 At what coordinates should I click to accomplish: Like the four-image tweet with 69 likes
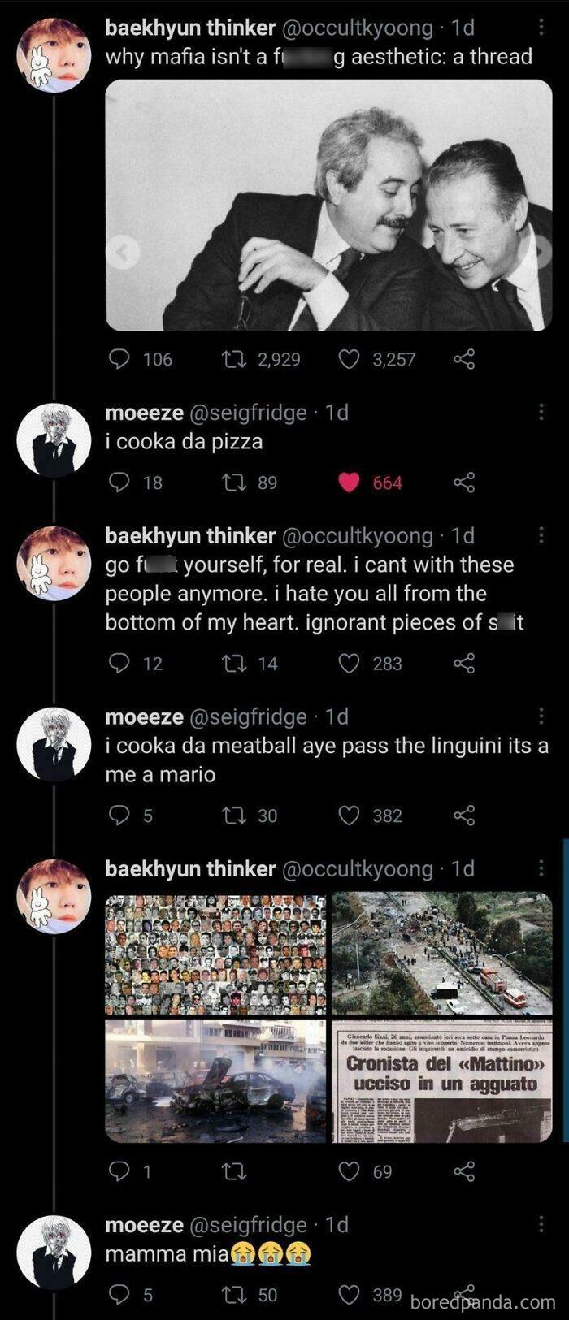349,1172
